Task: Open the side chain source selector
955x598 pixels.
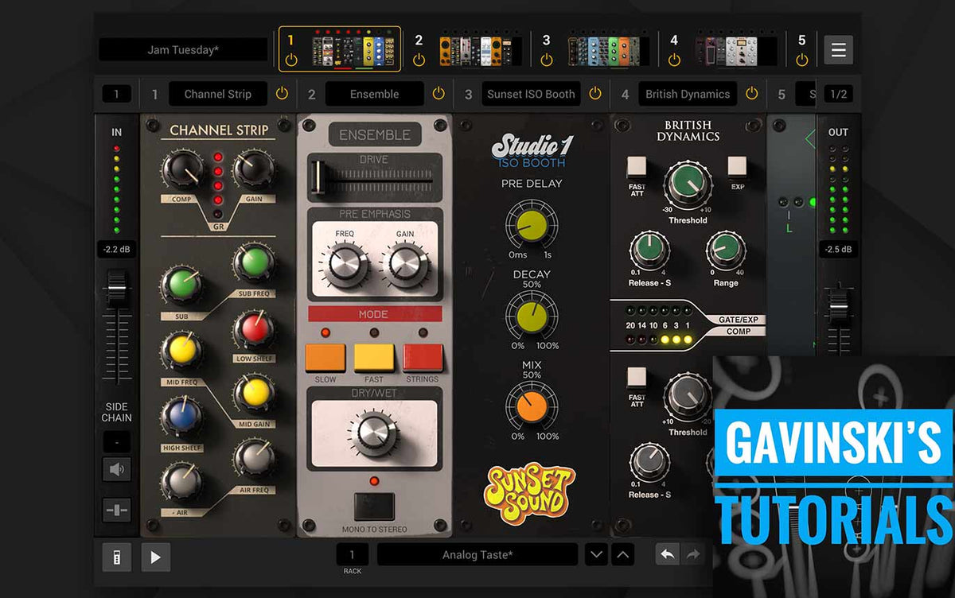Action: [x=117, y=441]
